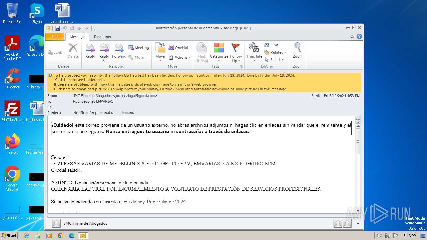Click taskbar clock showing 3:13 PM
The height and width of the screenshot is (240, 427).
pyautogui.click(x=410, y=236)
